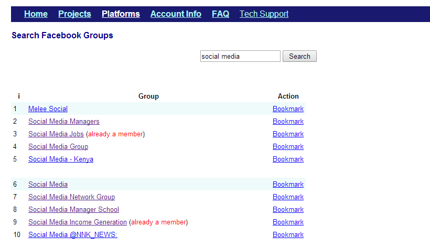This screenshot has width=430, height=247.
Task: Bookmark the Social Media @NNK_NEWS group
Action: [x=288, y=234]
